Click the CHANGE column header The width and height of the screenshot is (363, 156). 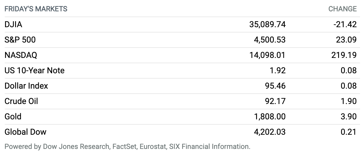tap(343, 9)
